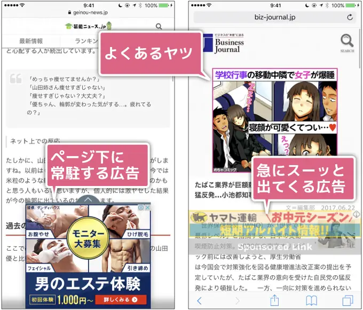Screen dimensions: 363x310
Task: Tap the biz-journal.jp address bar
Action: point(275,17)
